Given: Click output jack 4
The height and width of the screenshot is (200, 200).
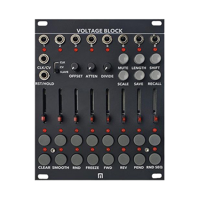Looking at the screenshot, I should click(91, 39).
